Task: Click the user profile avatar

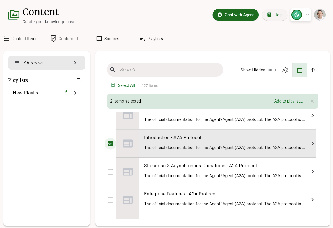Action: (x=320, y=15)
